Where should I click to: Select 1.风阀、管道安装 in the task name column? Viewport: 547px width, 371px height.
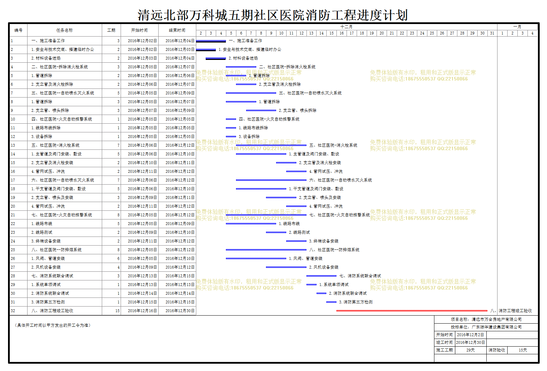click(48, 258)
